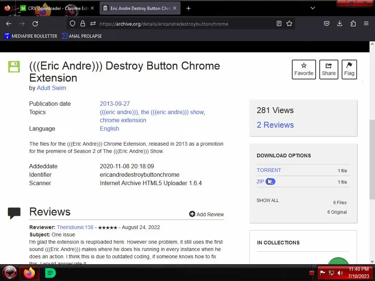View site security lock information
Image resolution: width=375 pixels, height=281 pixels.
click(x=83, y=24)
